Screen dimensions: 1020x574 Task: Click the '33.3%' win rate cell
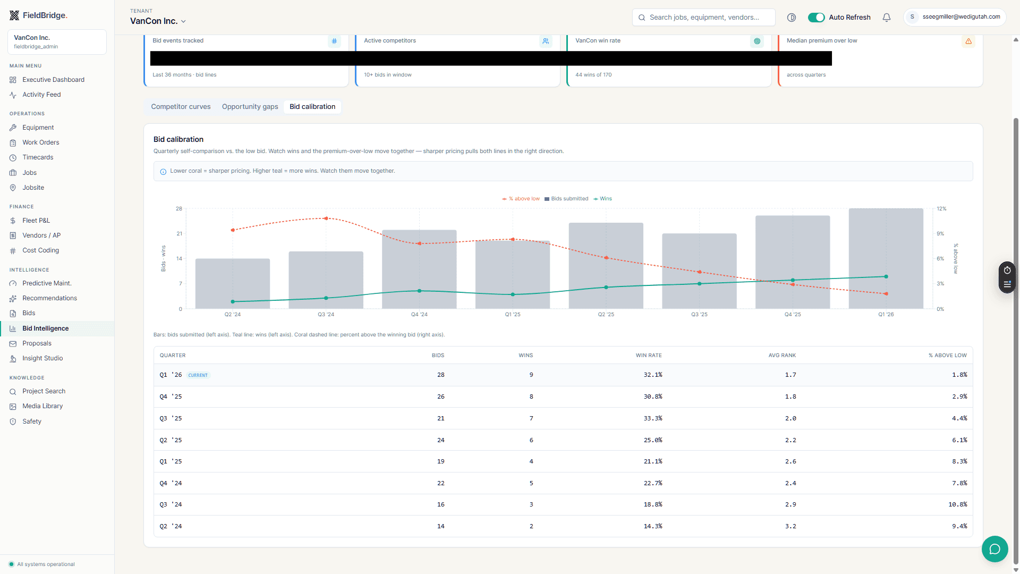[x=653, y=418]
